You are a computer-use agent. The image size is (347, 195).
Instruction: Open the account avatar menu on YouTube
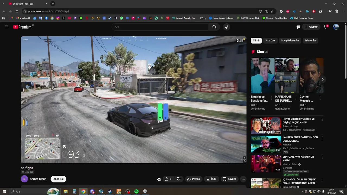[x=336, y=27]
